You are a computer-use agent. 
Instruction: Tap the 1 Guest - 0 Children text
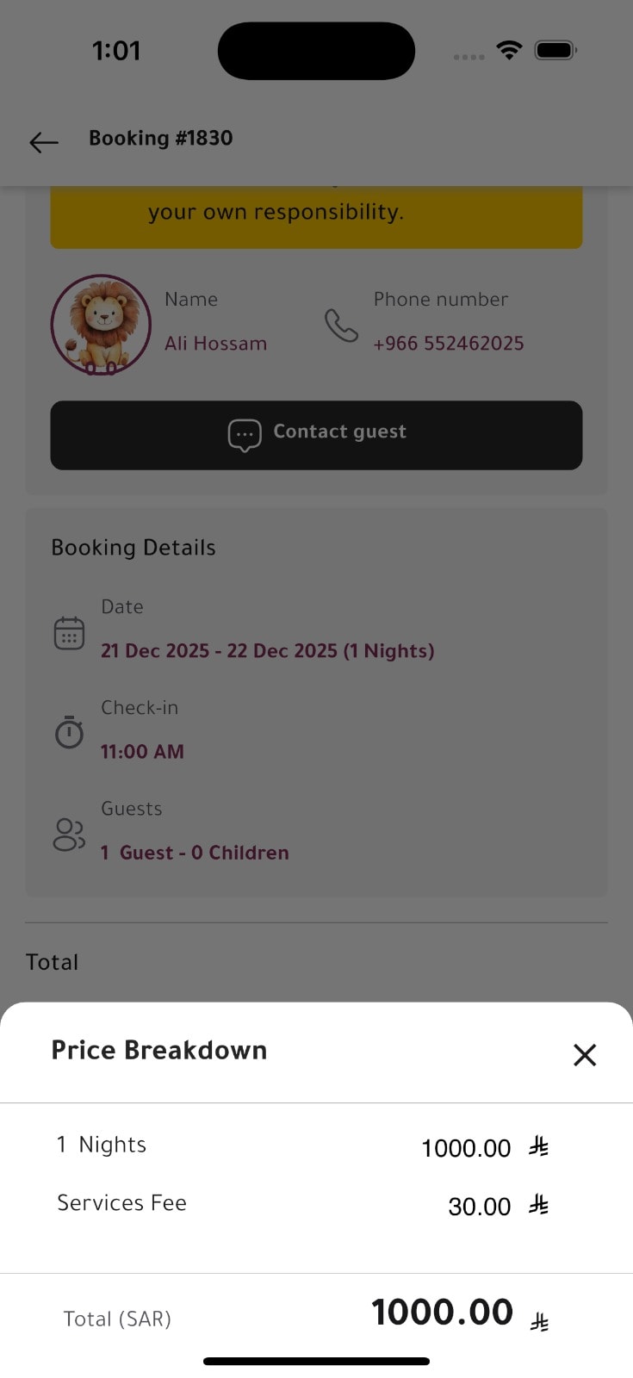[x=195, y=853]
